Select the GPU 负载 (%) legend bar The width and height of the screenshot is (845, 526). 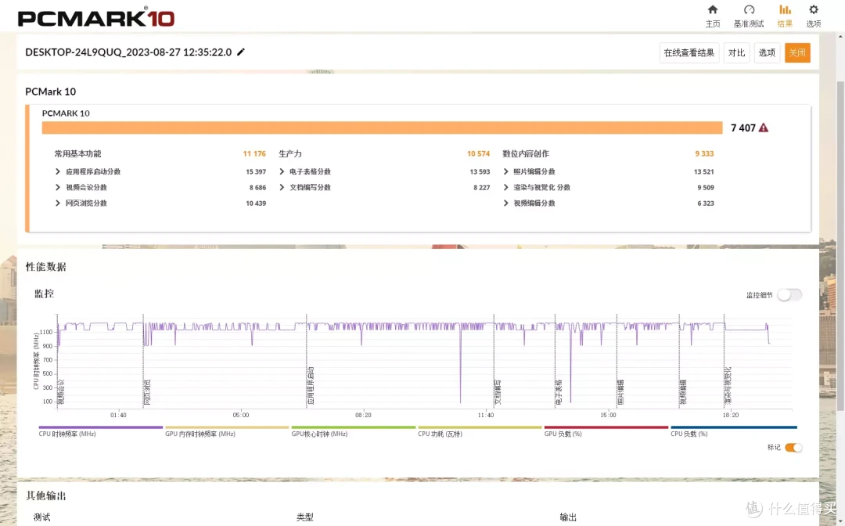coord(606,427)
